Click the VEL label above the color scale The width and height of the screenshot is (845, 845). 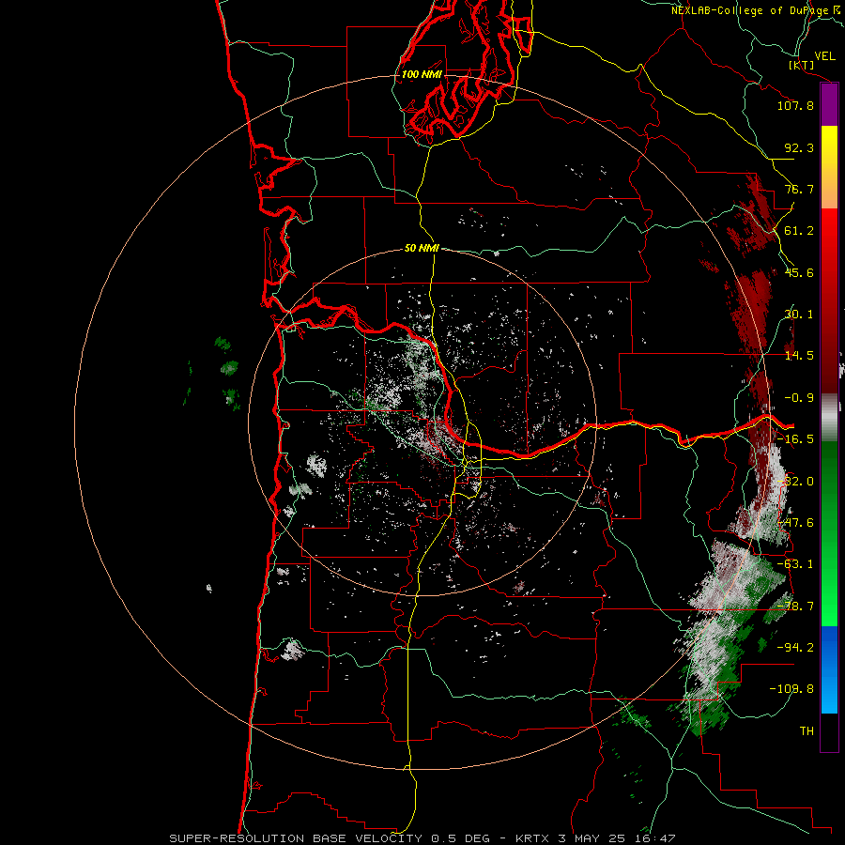point(824,56)
